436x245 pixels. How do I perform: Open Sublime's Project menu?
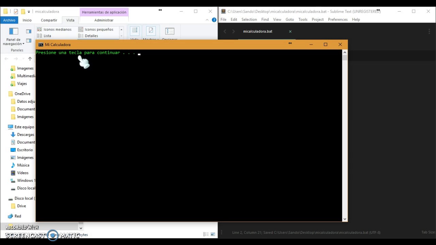click(x=317, y=19)
